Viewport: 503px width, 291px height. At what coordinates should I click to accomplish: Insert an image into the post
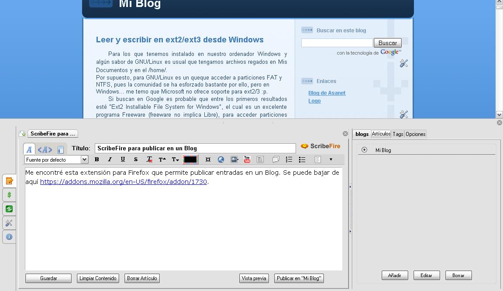coord(234,159)
